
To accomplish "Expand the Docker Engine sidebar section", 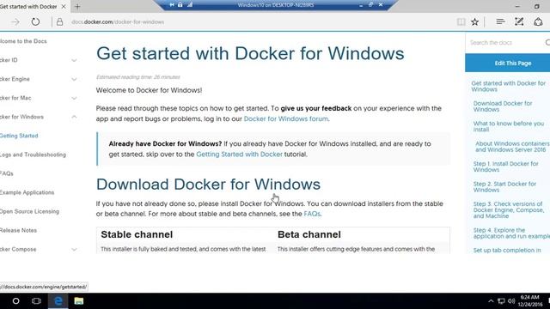I will [x=74, y=79].
